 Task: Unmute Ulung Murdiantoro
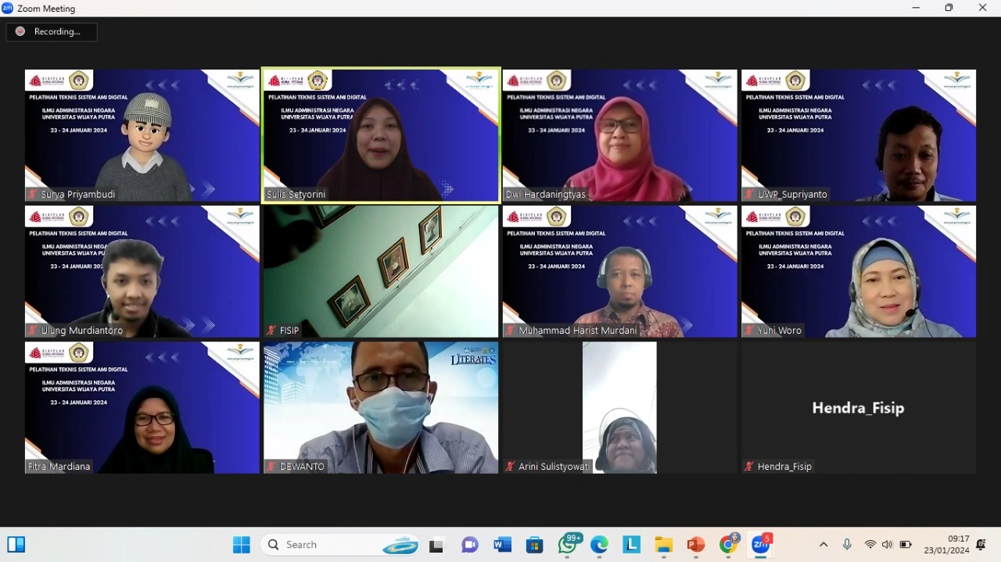click(32, 330)
